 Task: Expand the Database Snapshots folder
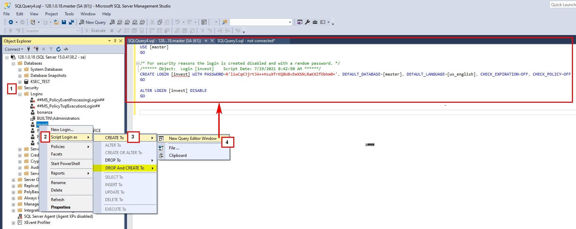(20, 76)
